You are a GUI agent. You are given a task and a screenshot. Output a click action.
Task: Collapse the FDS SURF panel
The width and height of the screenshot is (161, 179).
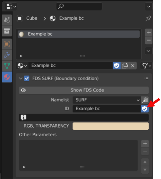[x=21, y=78]
